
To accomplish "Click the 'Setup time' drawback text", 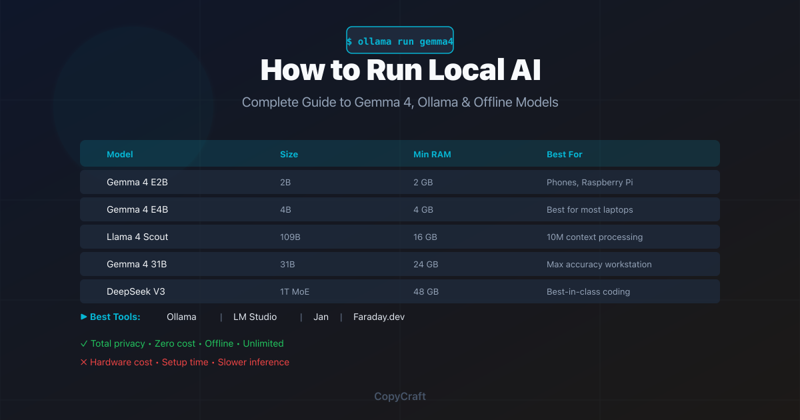I will pos(186,362).
